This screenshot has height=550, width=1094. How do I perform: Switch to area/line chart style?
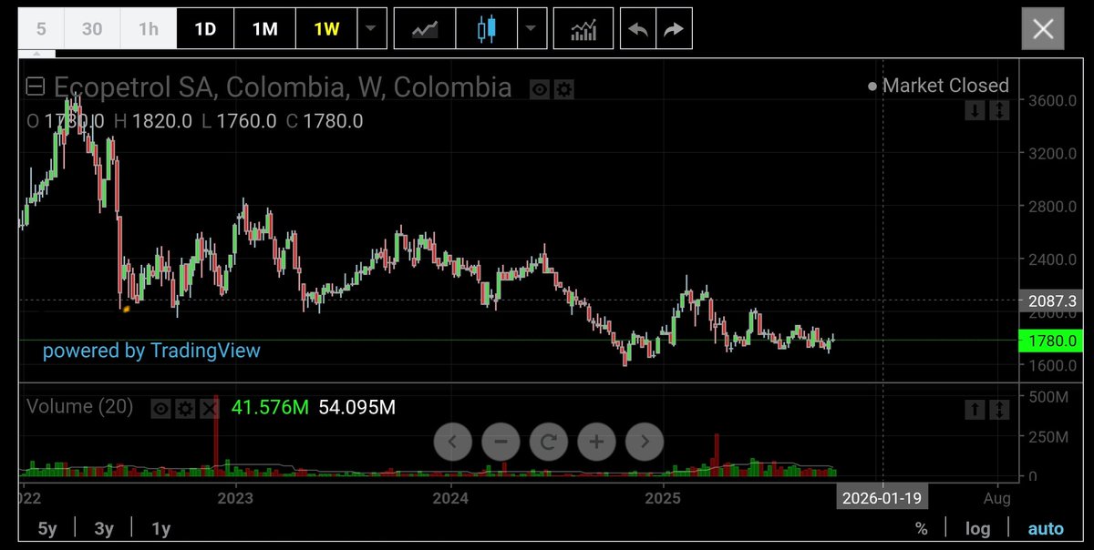(x=425, y=28)
